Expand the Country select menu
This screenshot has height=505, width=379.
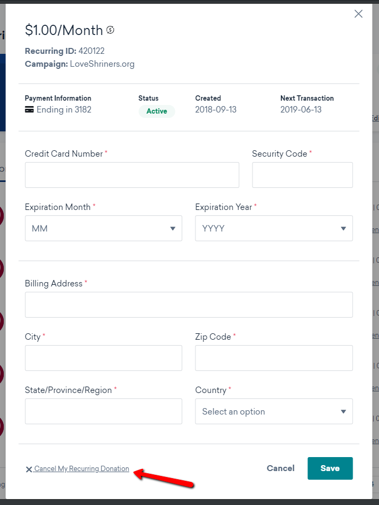point(274,411)
